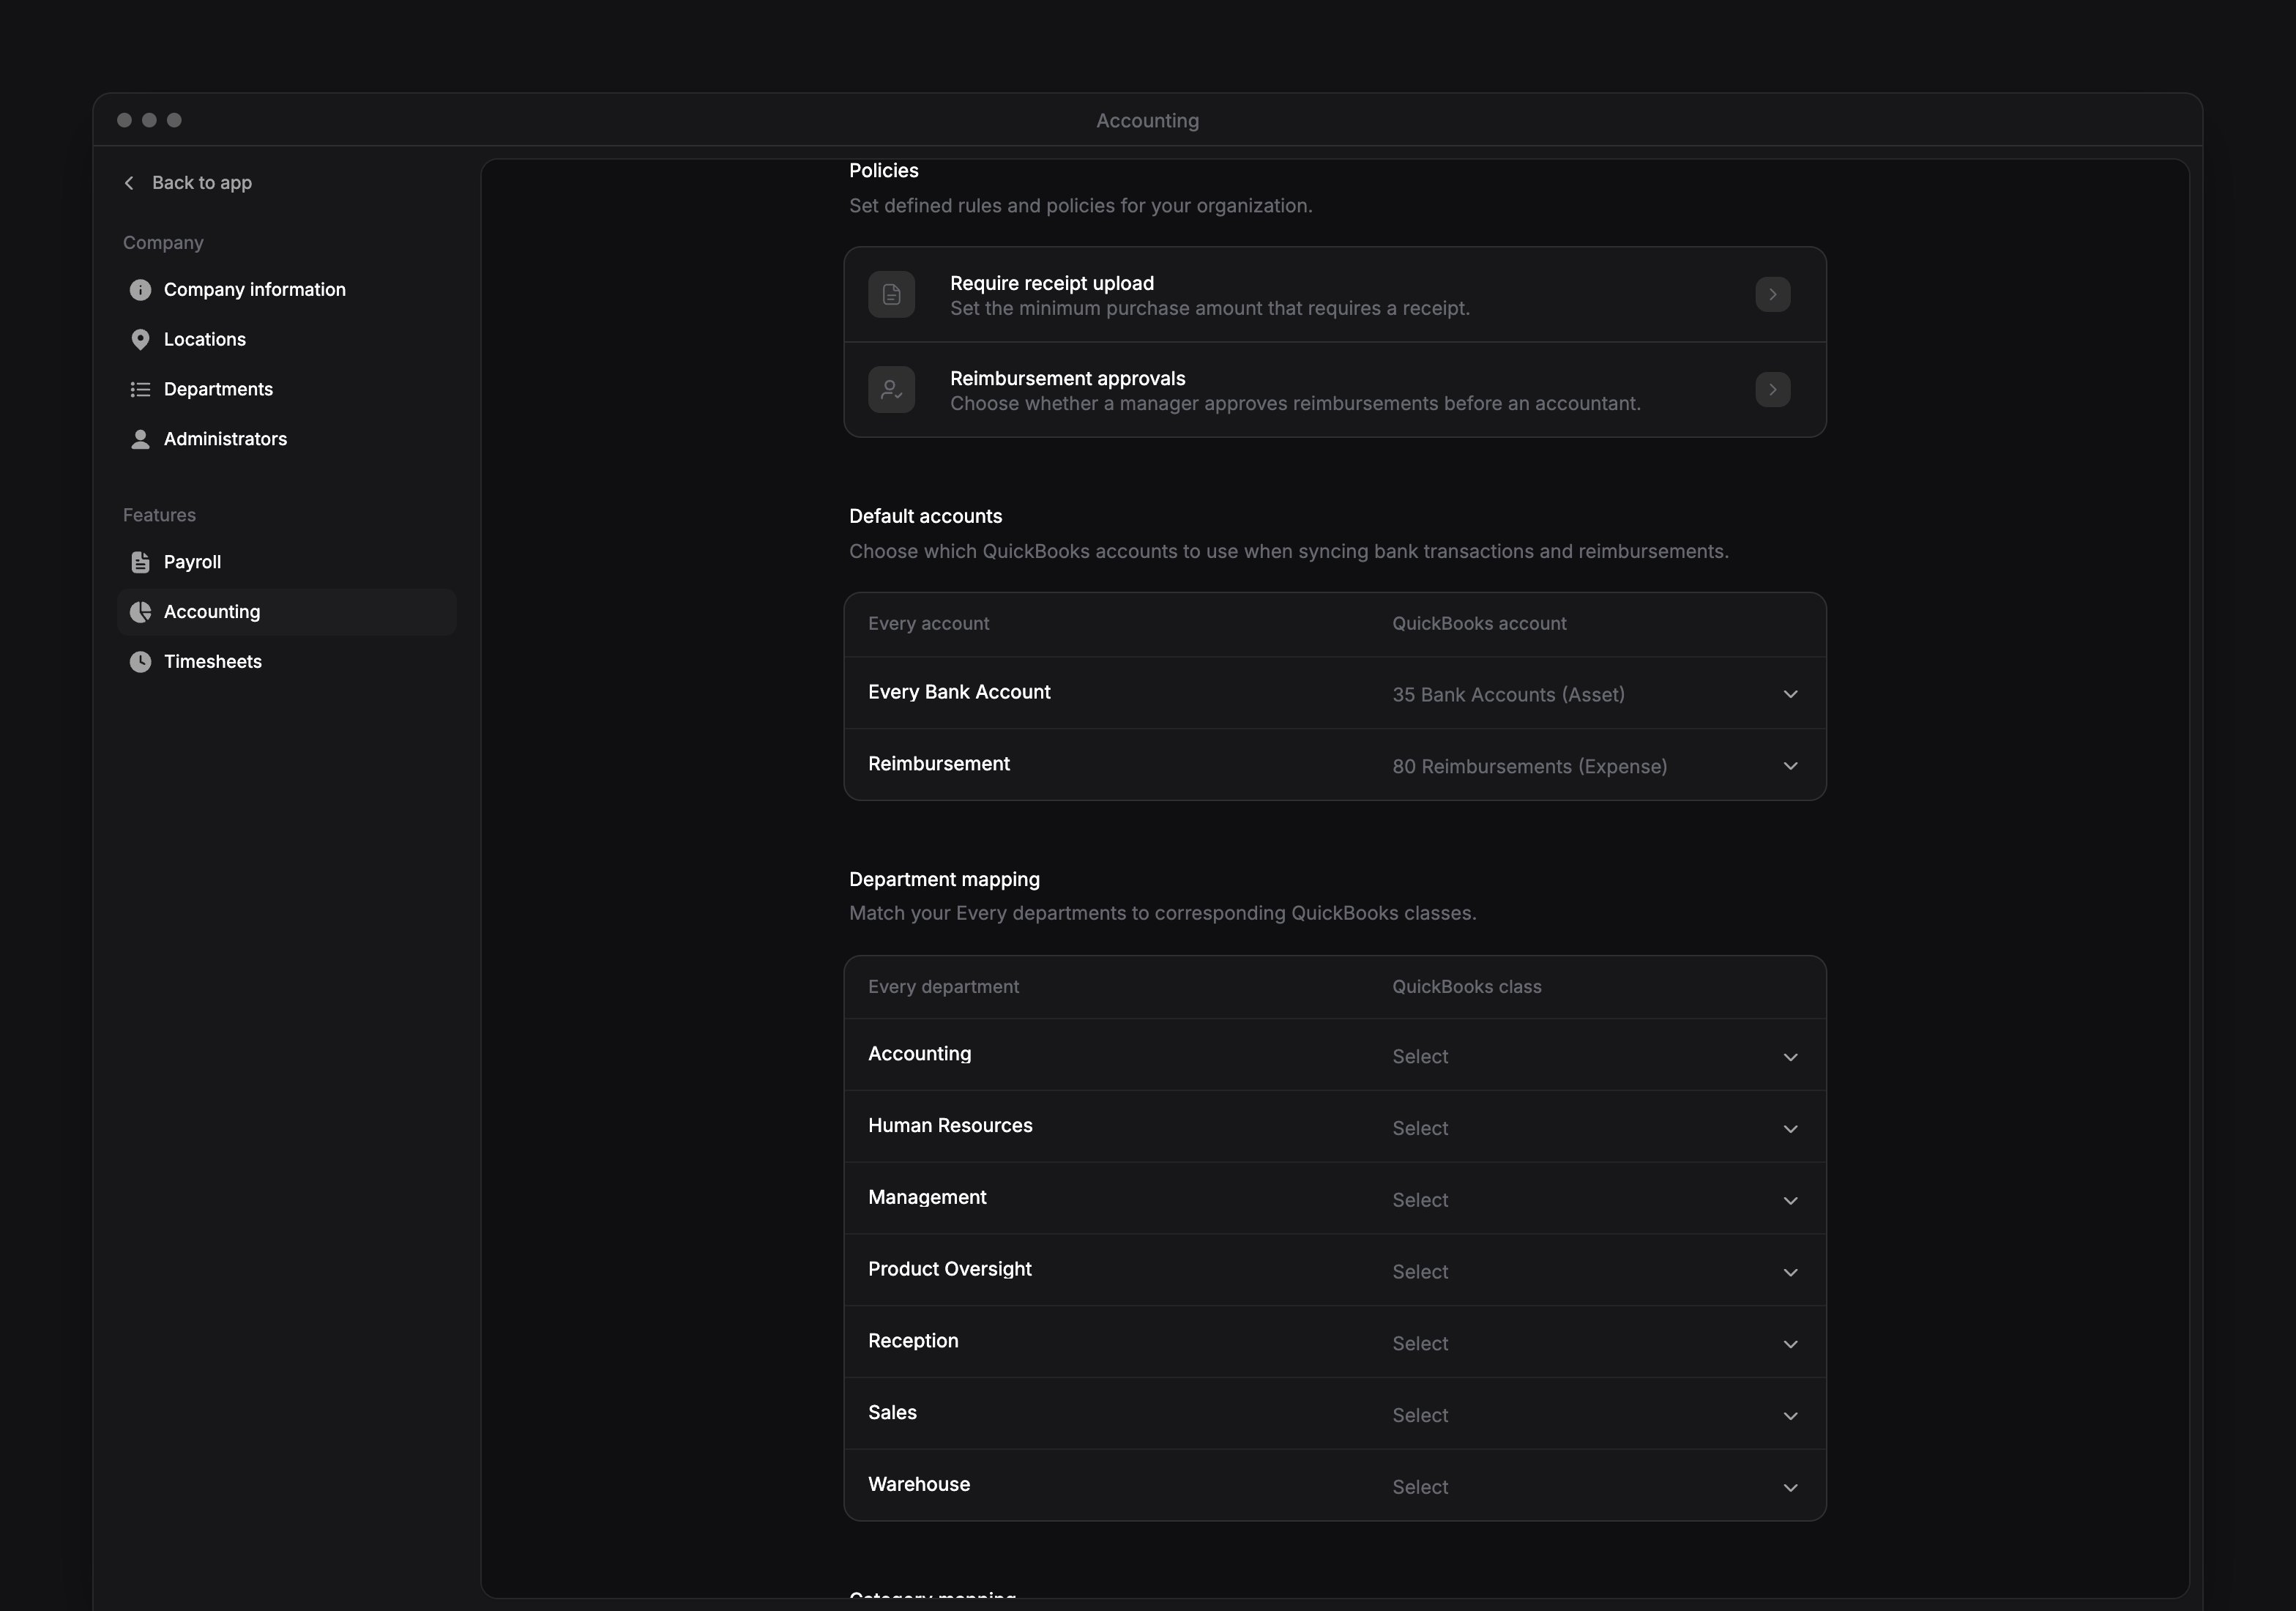Click the Payroll document icon

(x=141, y=563)
